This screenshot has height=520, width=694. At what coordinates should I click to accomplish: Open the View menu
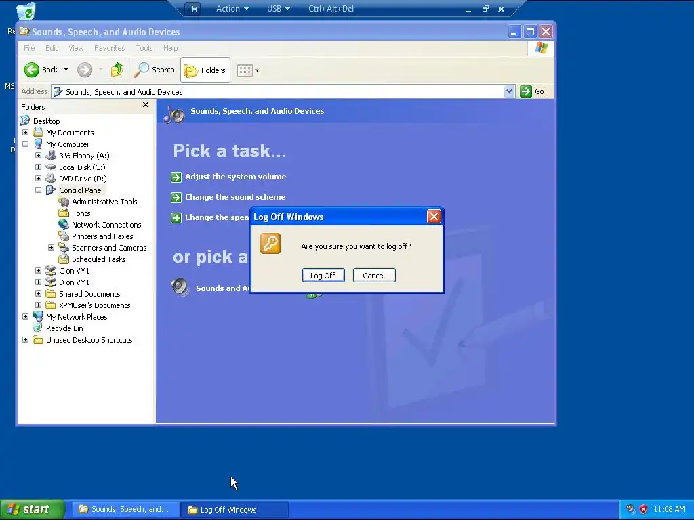click(x=76, y=48)
